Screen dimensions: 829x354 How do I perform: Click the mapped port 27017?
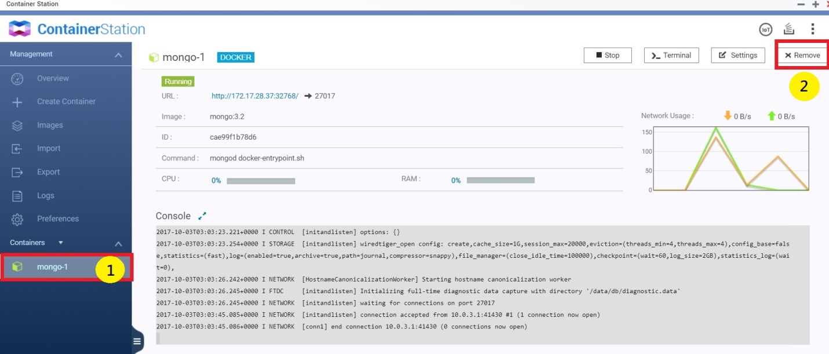325,96
